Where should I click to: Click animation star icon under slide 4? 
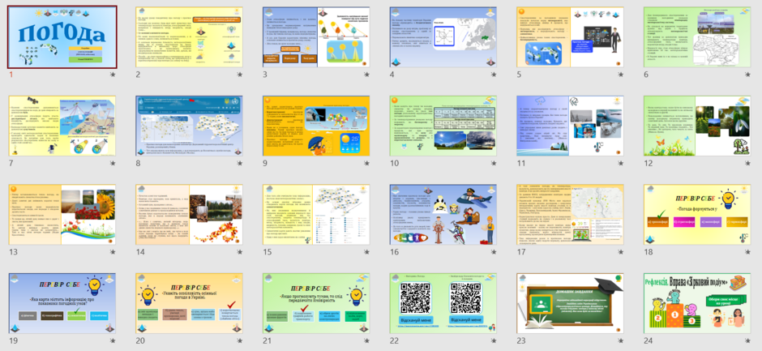494,75
